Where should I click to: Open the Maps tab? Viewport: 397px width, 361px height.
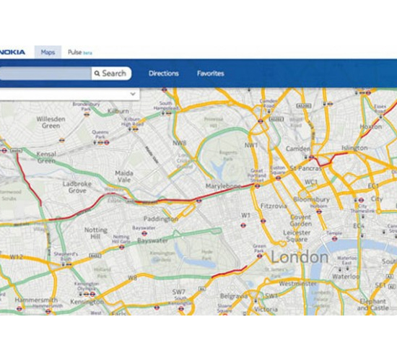point(48,52)
